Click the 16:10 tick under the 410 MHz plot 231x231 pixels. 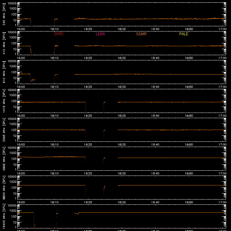point(54,58)
